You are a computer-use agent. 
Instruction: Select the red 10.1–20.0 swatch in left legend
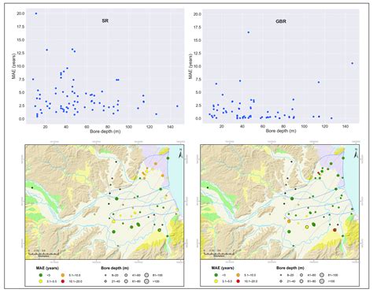(63, 281)
